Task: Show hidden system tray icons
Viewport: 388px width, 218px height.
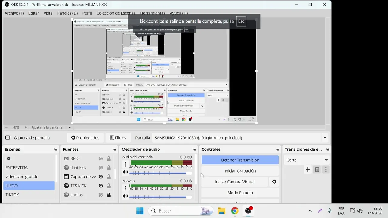Action: point(310,211)
